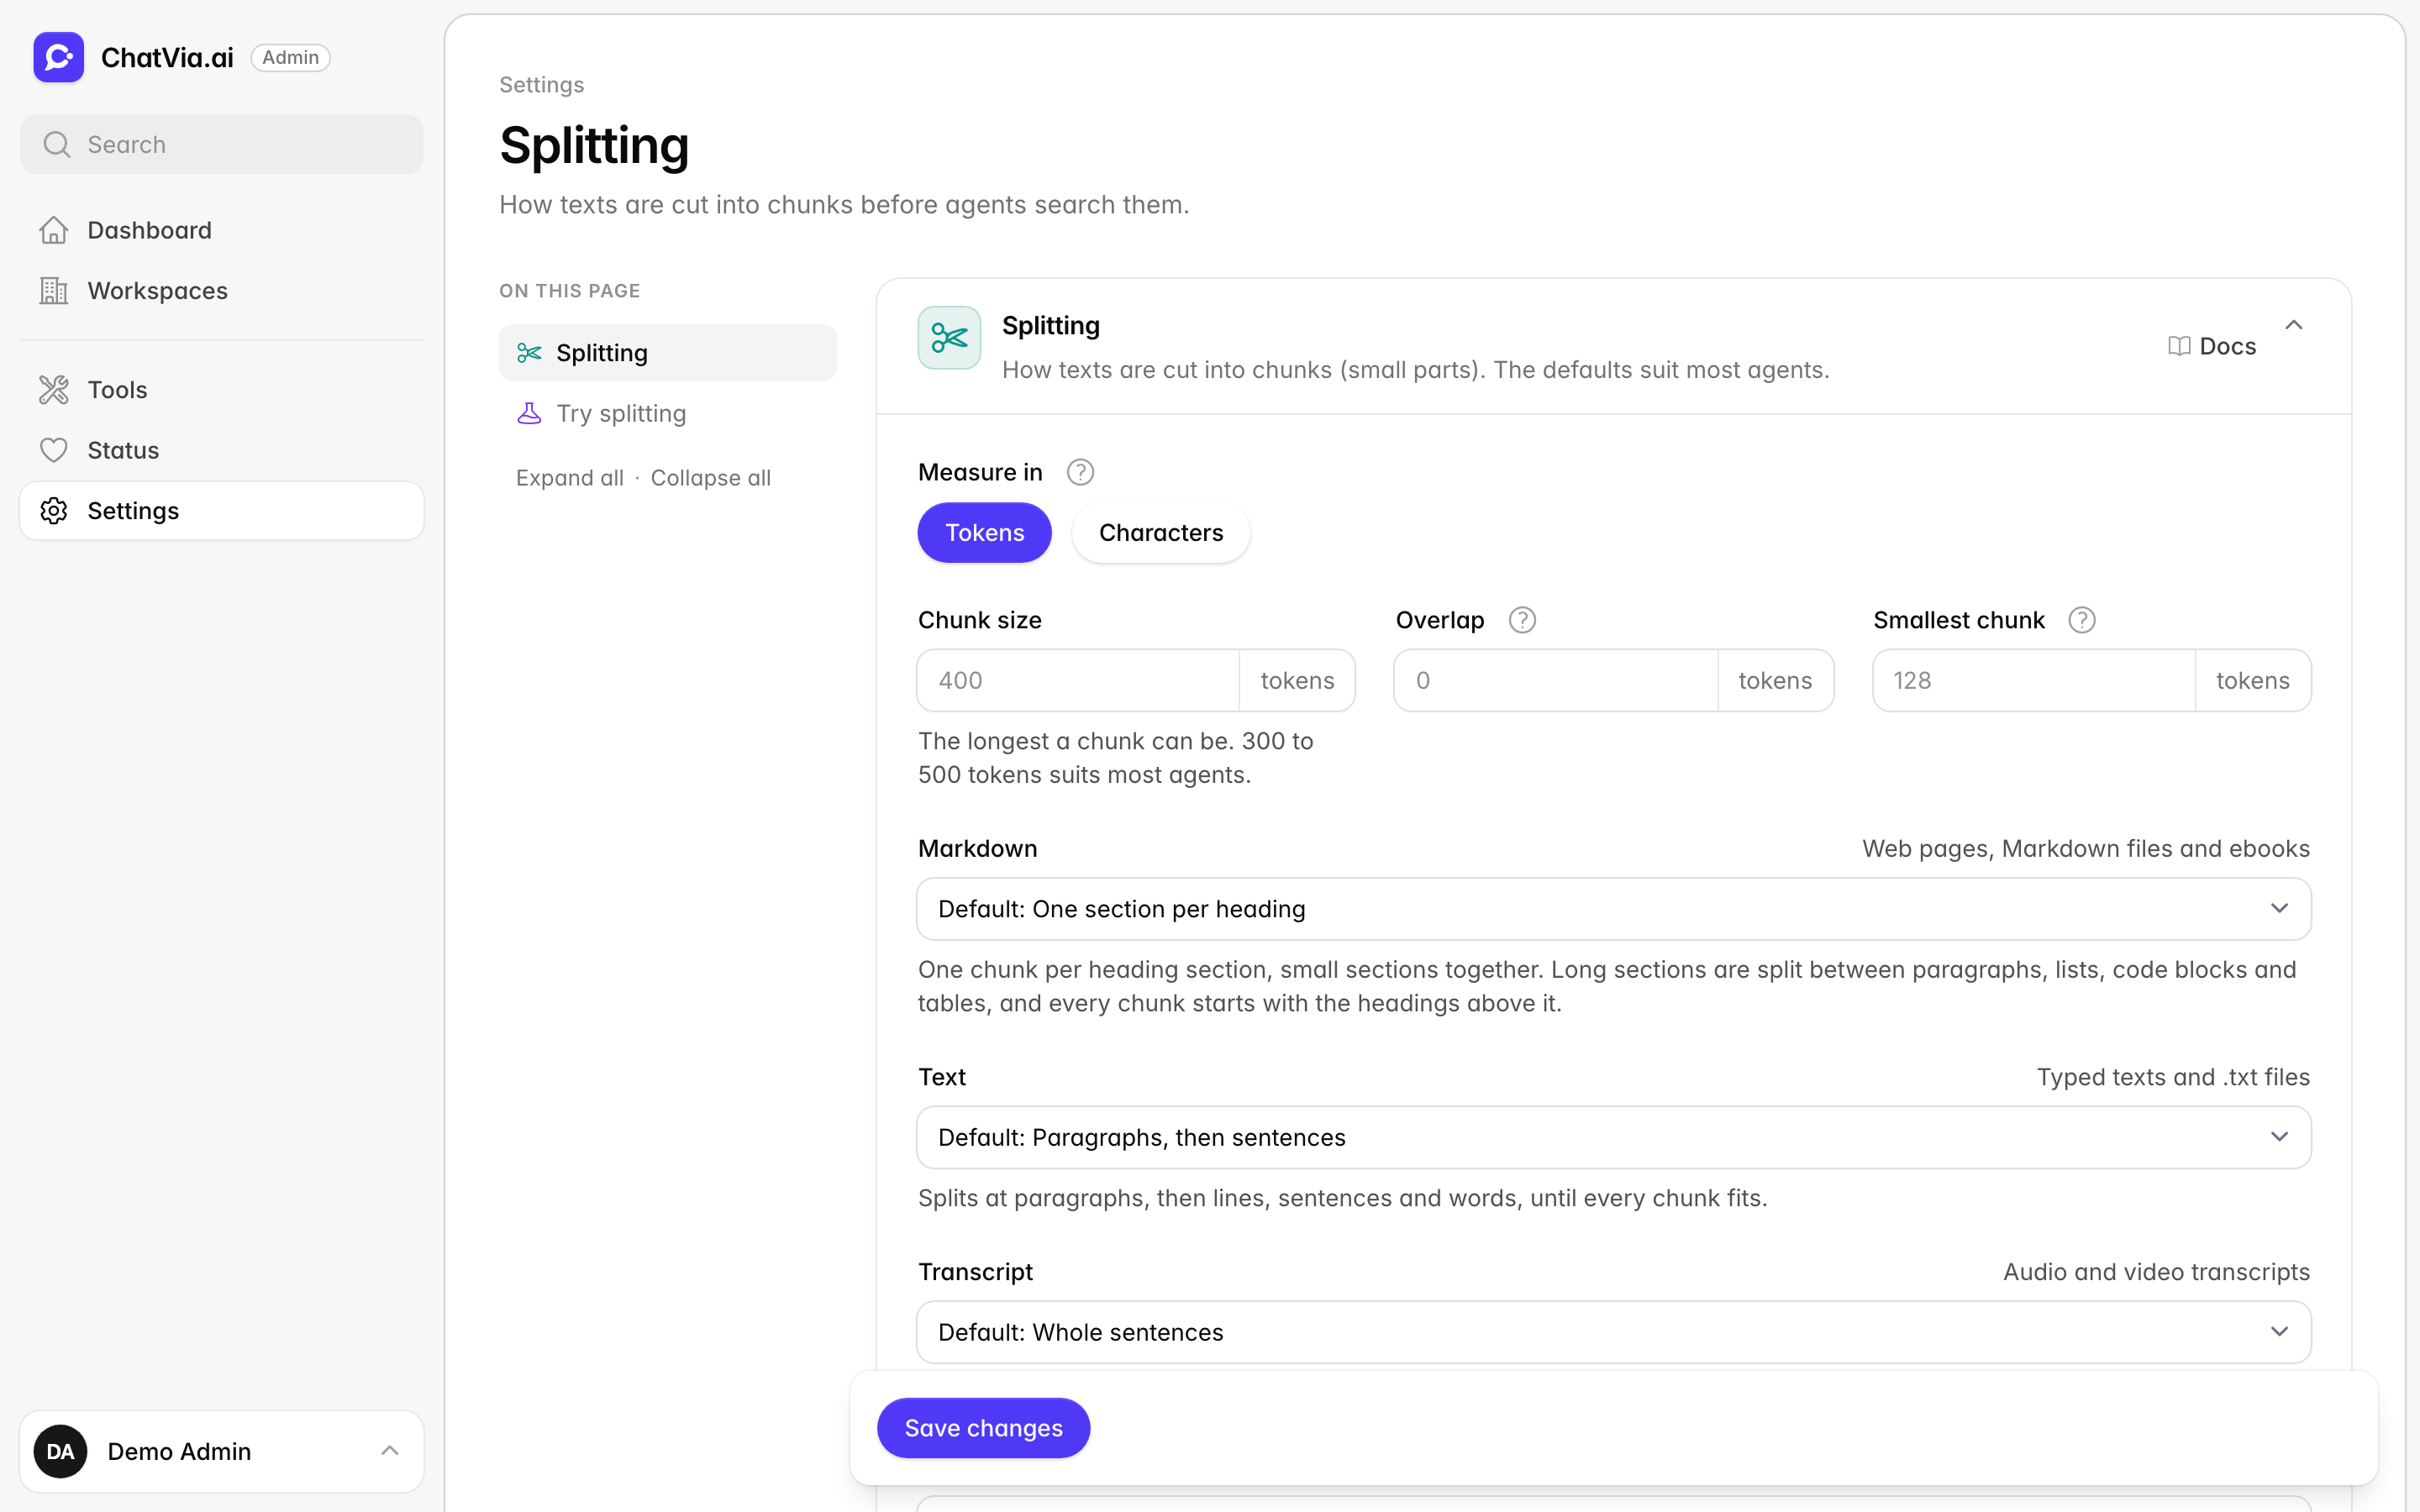Viewport: 2420px width, 1512px height.
Task: Click the Status heart icon
Action: pos(54,450)
